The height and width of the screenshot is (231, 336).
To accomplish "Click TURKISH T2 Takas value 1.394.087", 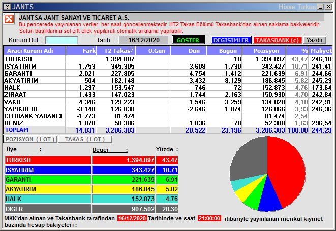I will click(120, 59).
